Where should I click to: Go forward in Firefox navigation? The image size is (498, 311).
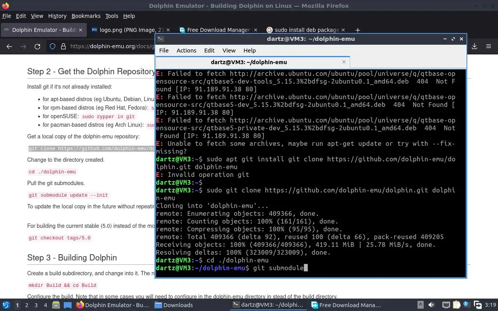(23, 46)
